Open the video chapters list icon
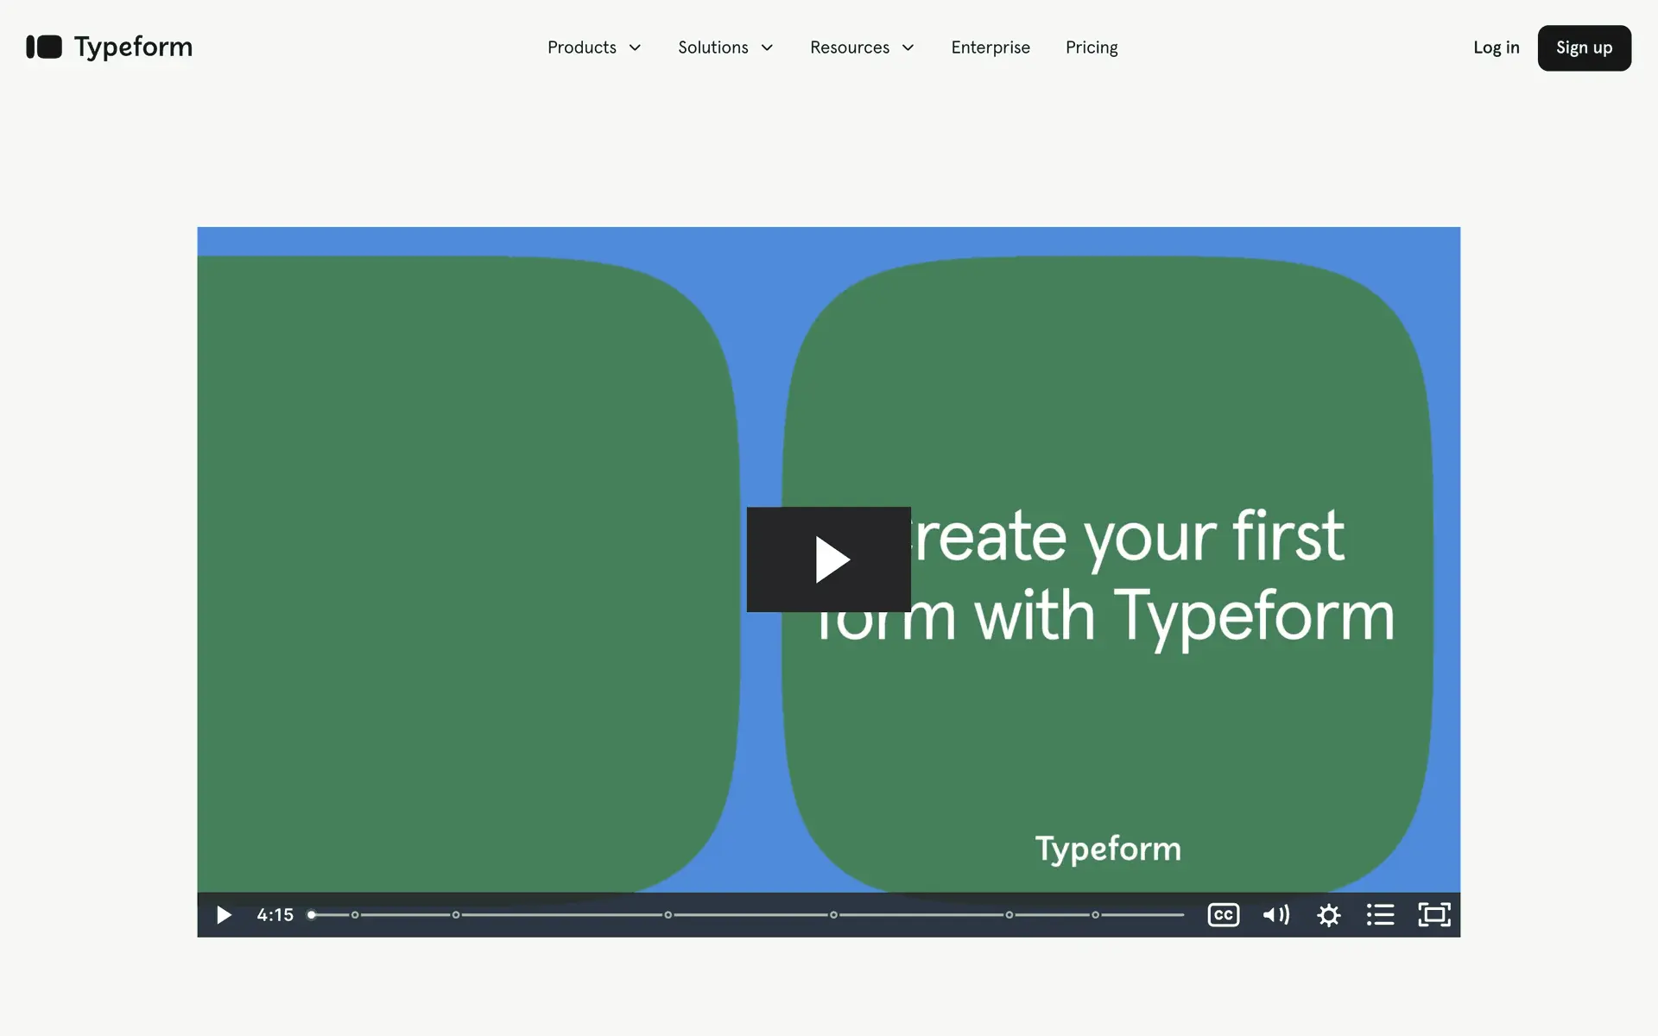 pyautogui.click(x=1380, y=915)
